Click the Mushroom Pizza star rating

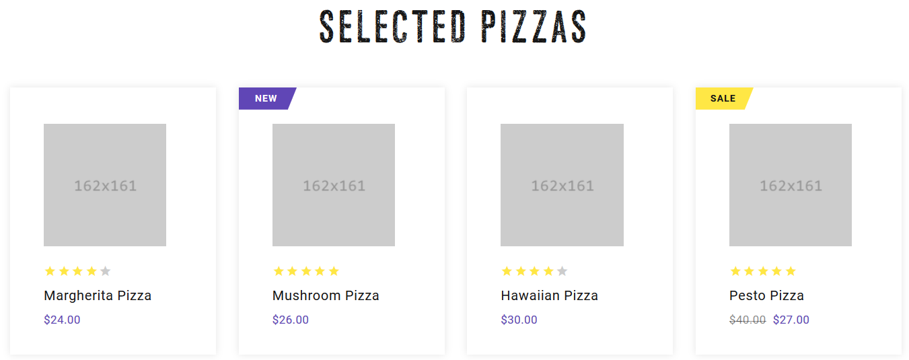306,271
